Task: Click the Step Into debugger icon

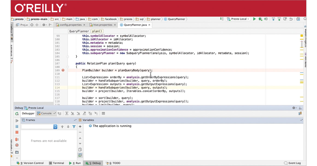Action: 73,114
